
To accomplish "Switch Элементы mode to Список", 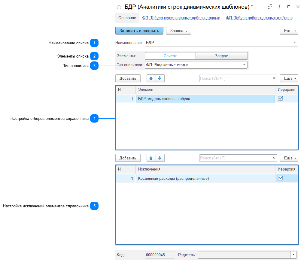I will point(170,56).
